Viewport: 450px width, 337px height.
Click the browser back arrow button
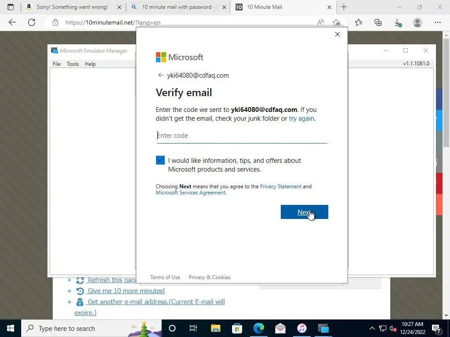12,22
